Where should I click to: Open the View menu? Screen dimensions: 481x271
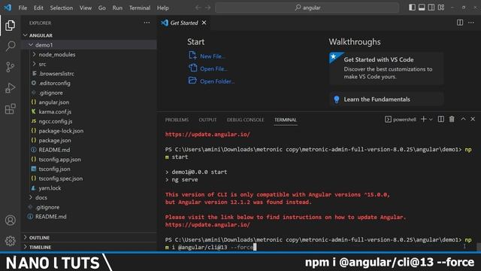(x=86, y=8)
